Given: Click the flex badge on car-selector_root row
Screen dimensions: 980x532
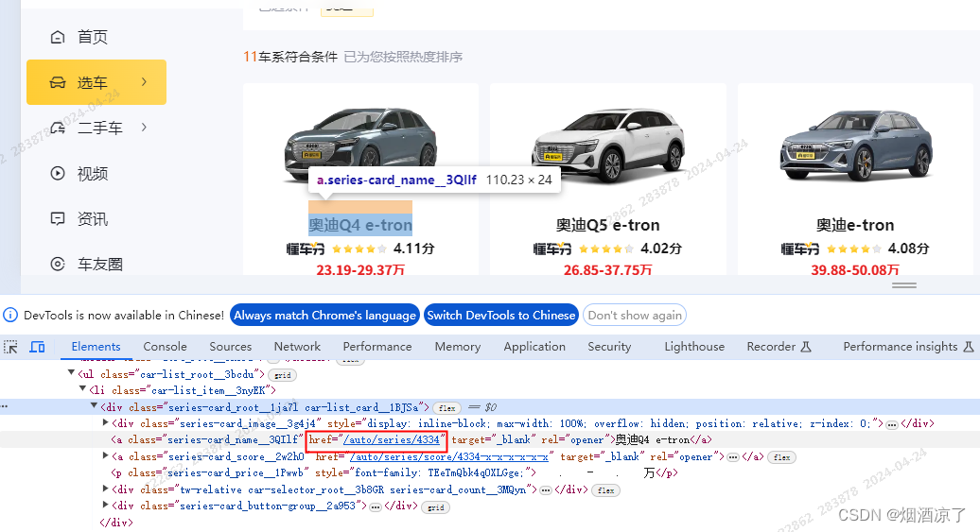Looking at the screenshot, I should (x=605, y=490).
